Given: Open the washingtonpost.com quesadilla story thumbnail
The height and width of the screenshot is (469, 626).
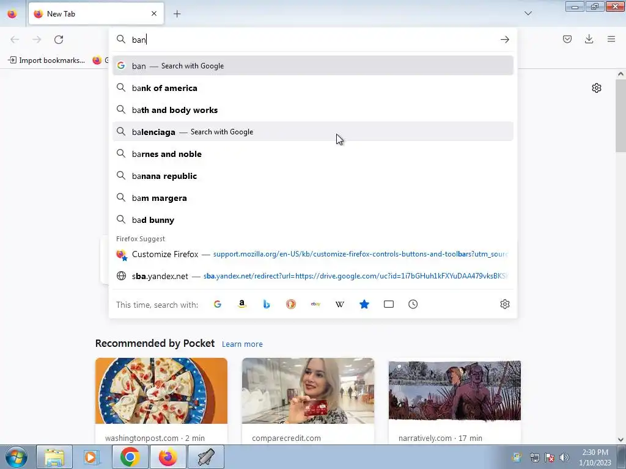Looking at the screenshot, I should (161, 391).
